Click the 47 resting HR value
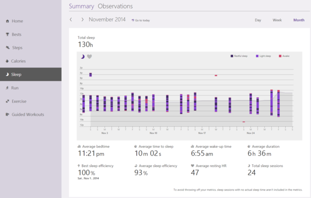The height and width of the screenshot is (198, 311). click(195, 173)
